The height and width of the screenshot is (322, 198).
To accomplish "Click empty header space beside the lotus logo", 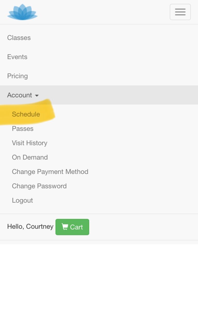I will click(103, 12).
